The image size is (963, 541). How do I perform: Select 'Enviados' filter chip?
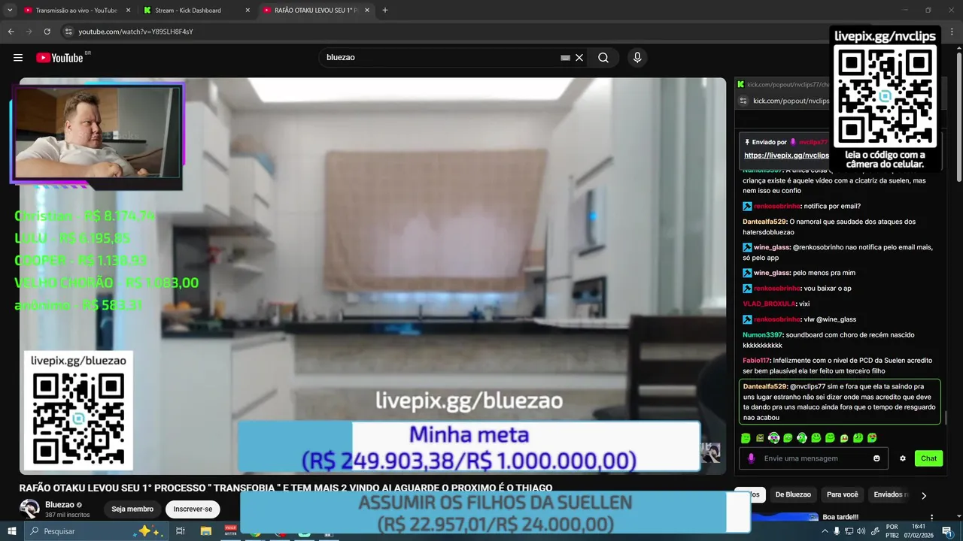click(x=891, y=494)
